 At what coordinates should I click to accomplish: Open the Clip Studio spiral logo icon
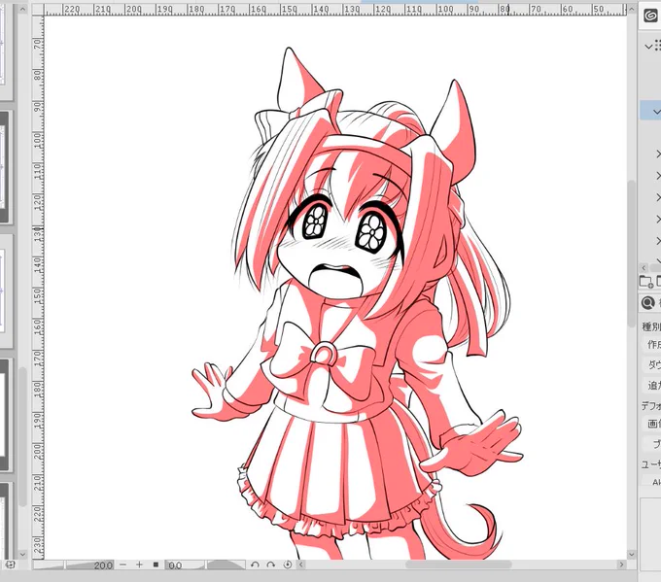pos(651,16)
